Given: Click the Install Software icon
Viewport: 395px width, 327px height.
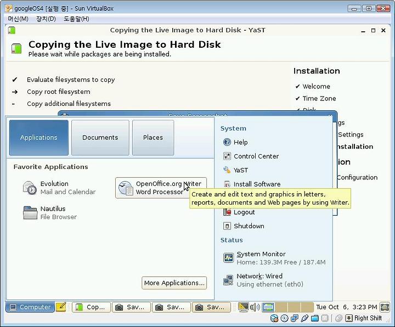Looking at the screenshot, I should (x=227, y=184).
